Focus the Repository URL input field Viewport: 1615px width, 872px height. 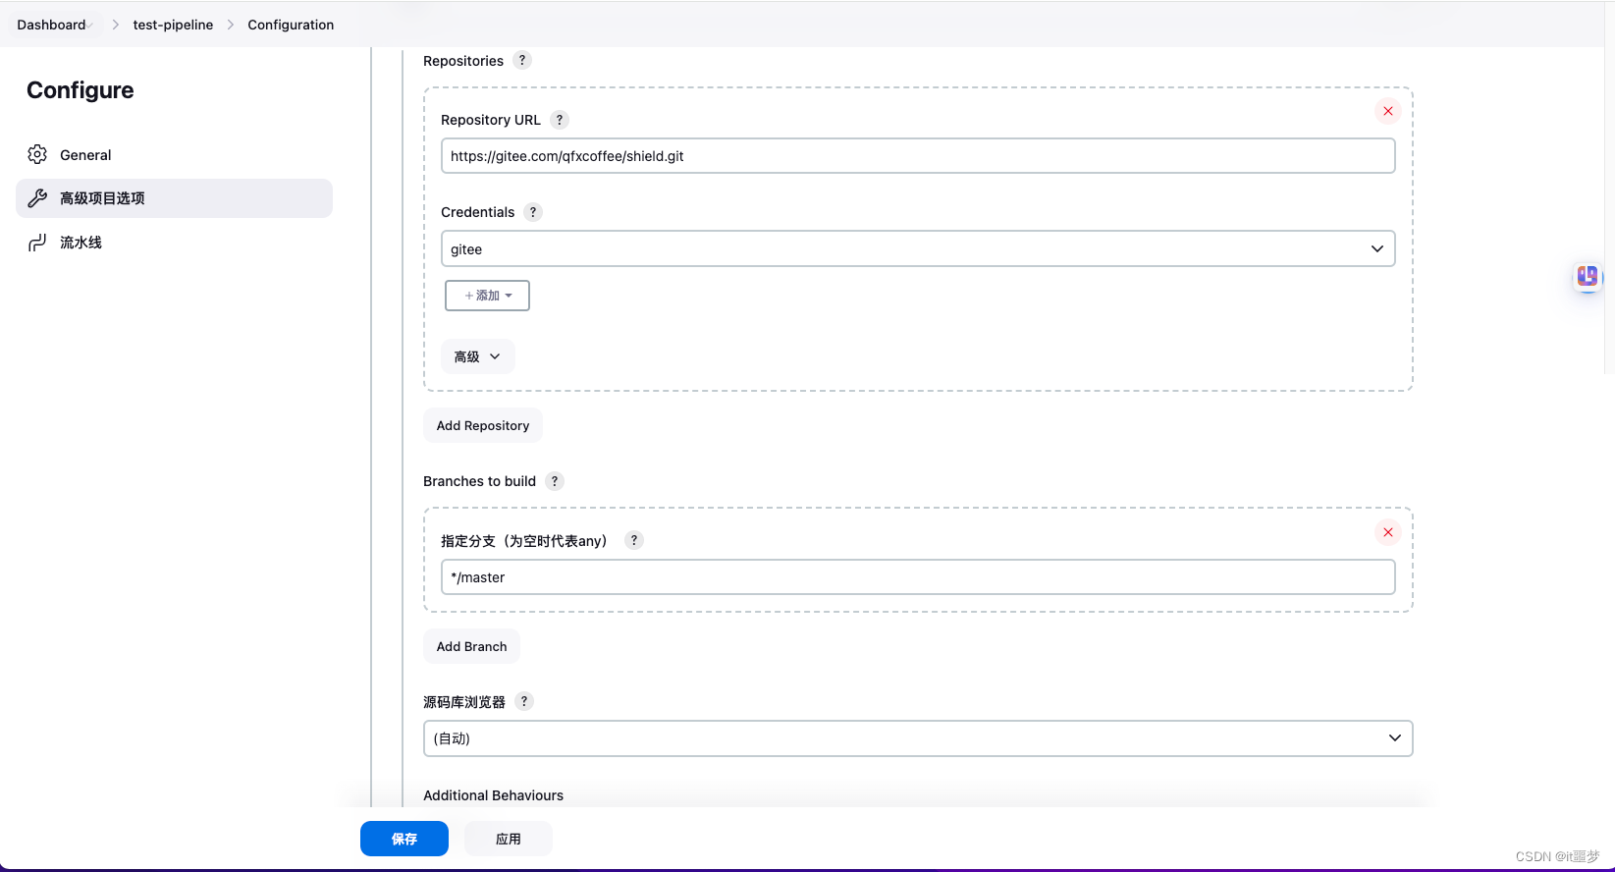[918, 156]
